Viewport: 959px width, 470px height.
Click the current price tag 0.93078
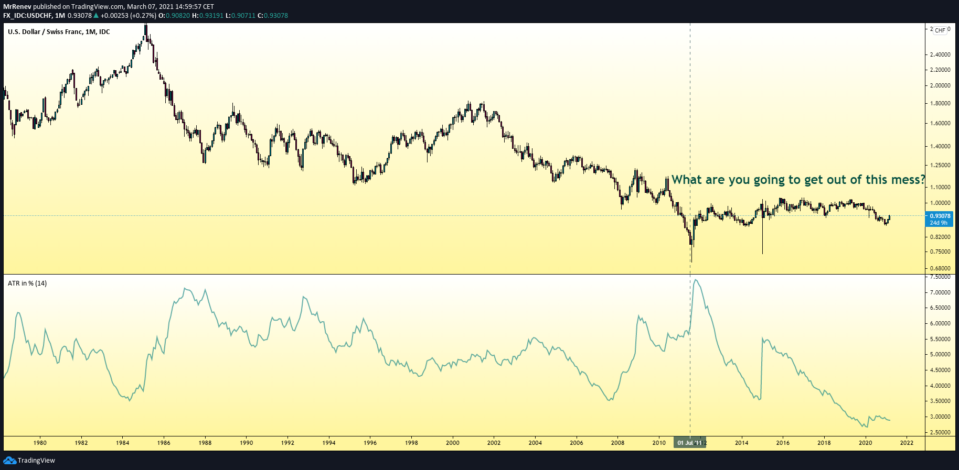point(940,219)
